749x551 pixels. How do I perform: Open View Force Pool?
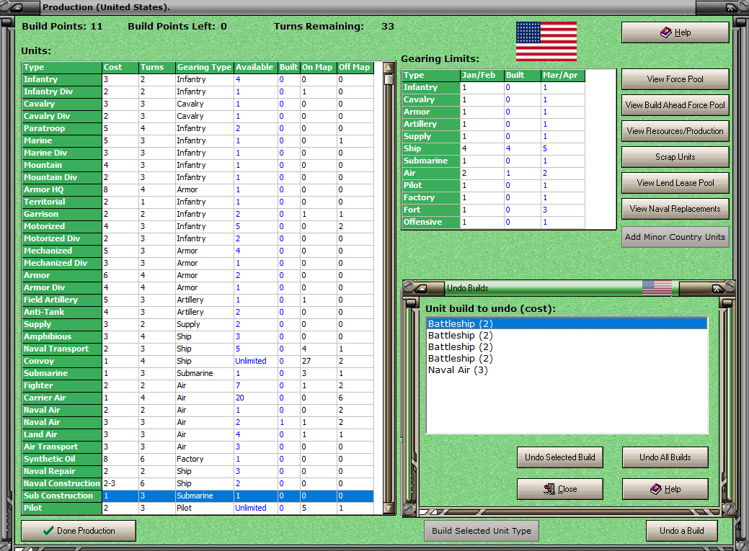[x=675, y=79]
